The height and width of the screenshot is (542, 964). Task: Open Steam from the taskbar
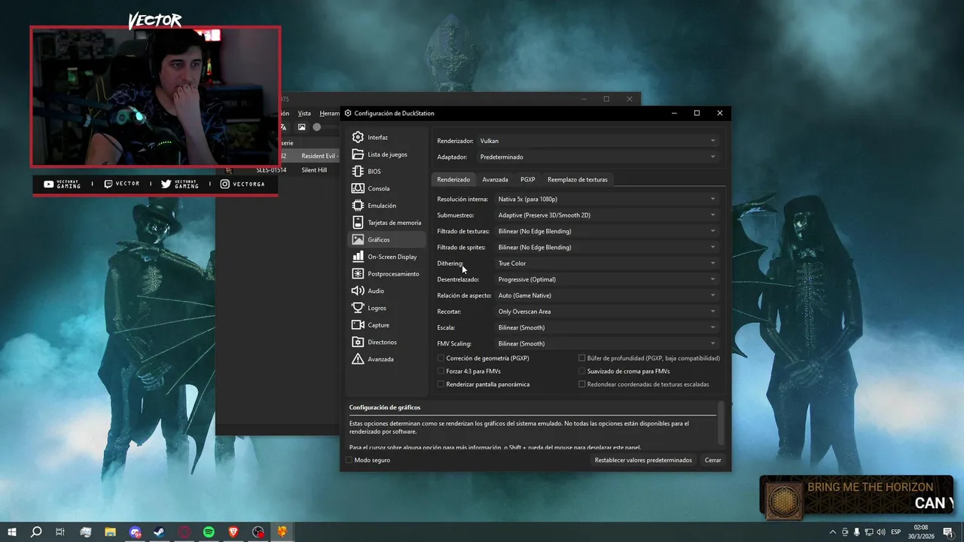[160, 532]
